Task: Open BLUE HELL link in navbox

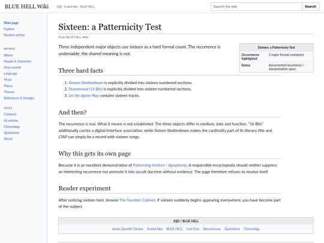Action: (x=175, y=229)
